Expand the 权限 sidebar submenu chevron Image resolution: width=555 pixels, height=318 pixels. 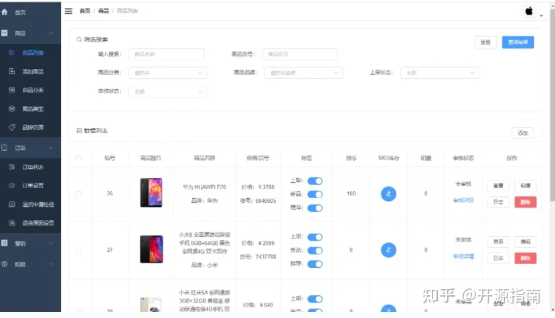pos(51,264)
